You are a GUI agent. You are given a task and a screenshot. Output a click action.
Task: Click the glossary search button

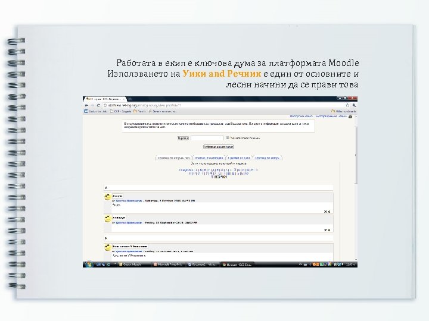coord(183,138)
